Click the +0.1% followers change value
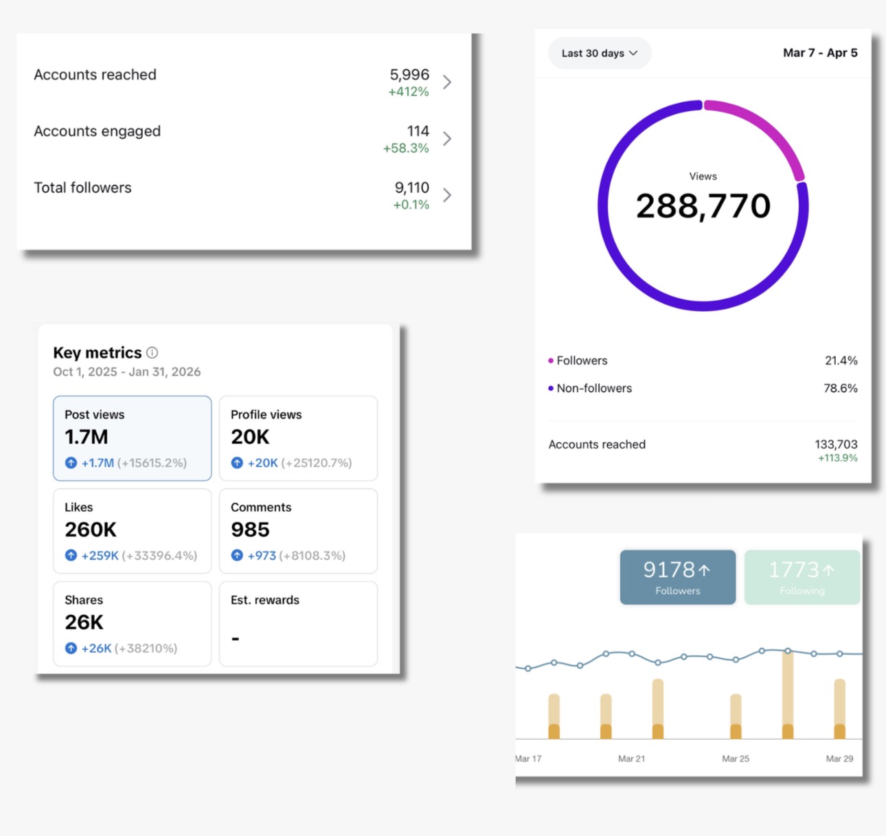 pos(411,205)
